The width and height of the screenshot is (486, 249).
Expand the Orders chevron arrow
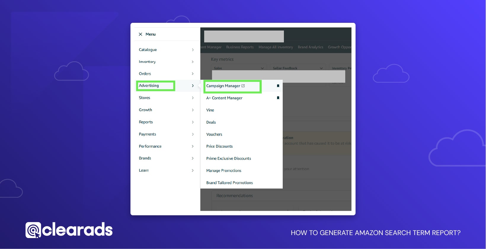193,74
